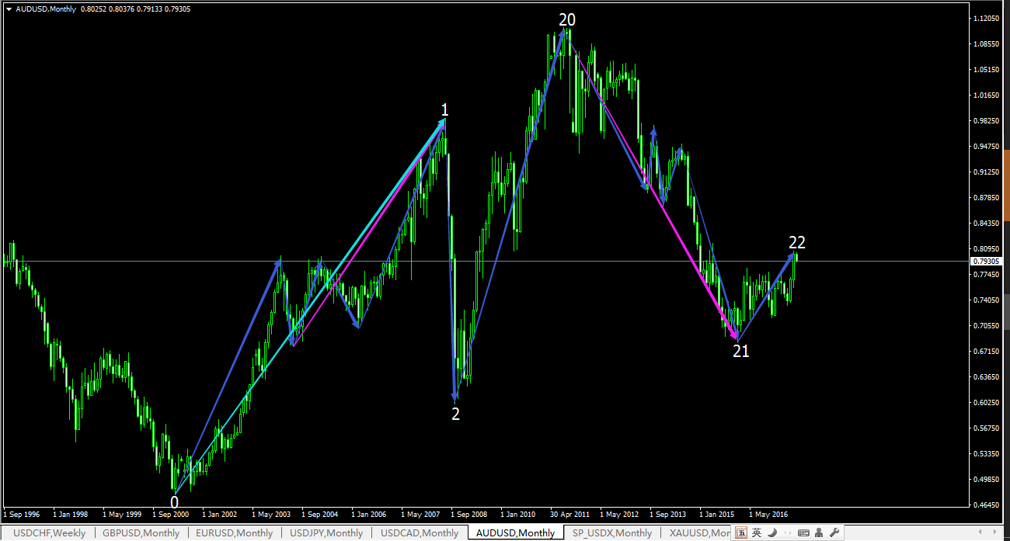The image size is (1010, 541).
Task: Switch to the USDCHF,Weekly chart tab
Action: tap(48, 533)
